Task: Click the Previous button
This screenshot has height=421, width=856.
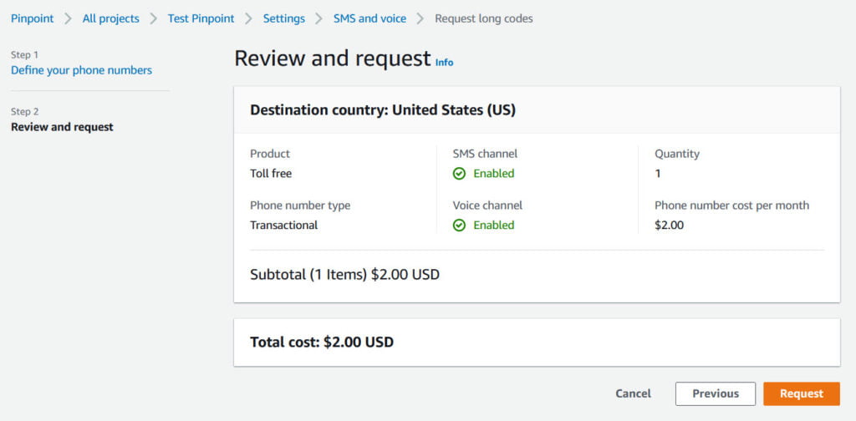Action: coord(716,393)
